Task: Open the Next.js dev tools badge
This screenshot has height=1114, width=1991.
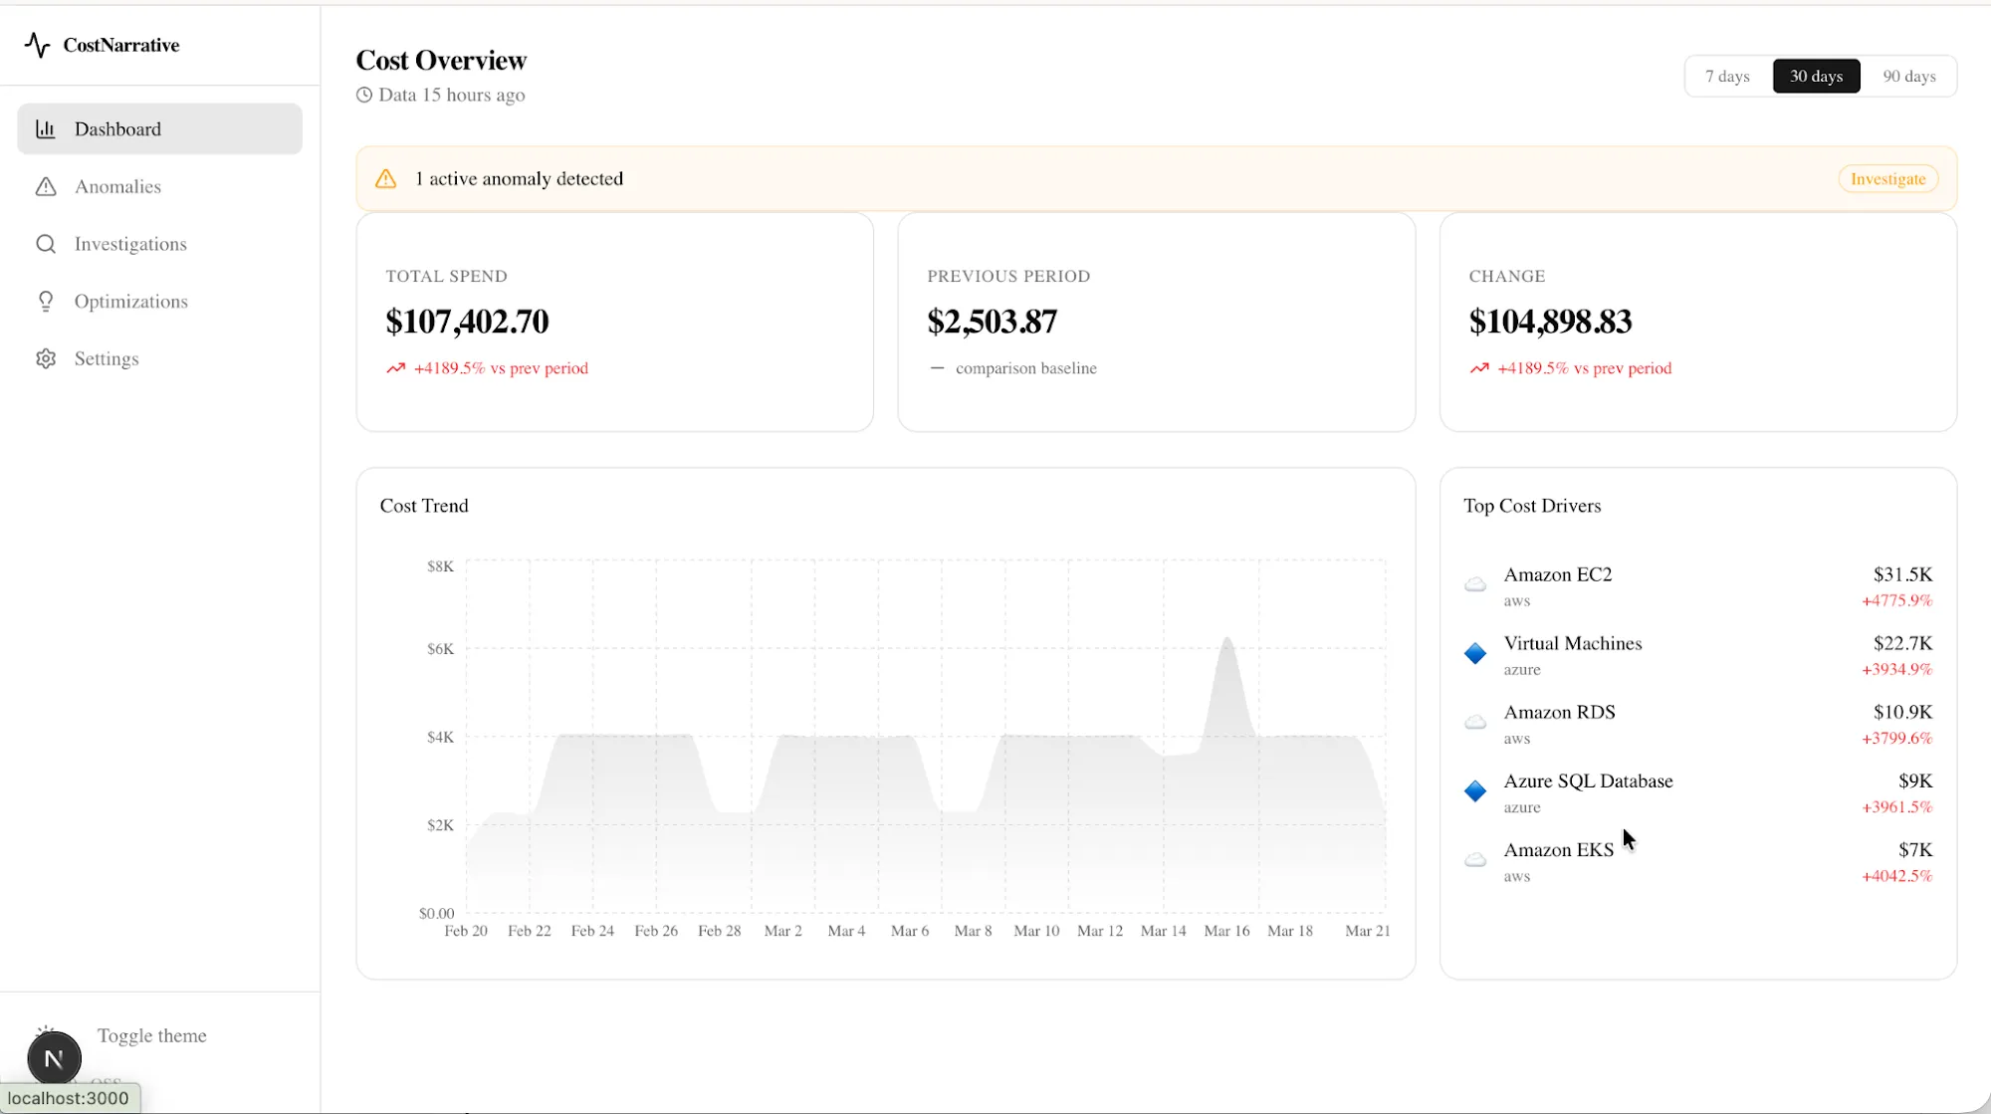Action: (54, 1059)
